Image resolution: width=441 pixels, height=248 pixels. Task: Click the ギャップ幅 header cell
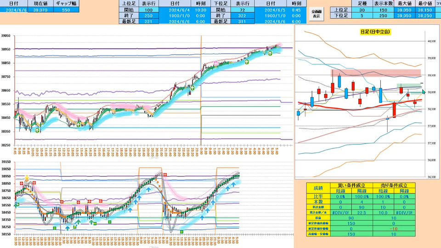tap(66, 3)
